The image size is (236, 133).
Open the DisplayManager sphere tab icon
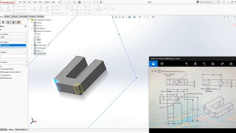(18, 22)
